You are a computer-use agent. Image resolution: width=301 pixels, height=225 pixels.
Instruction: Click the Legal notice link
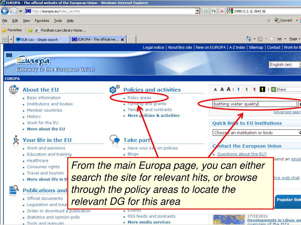(153, 47)
